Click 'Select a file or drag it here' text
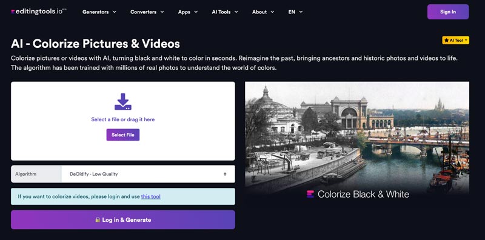485x240 pixels. coord(123,119)
